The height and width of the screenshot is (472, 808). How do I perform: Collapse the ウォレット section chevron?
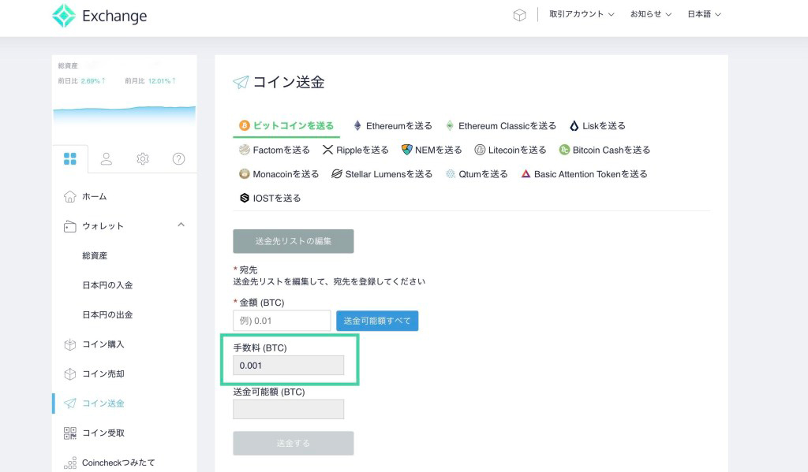pyautogui.click(x=181, y=225)
